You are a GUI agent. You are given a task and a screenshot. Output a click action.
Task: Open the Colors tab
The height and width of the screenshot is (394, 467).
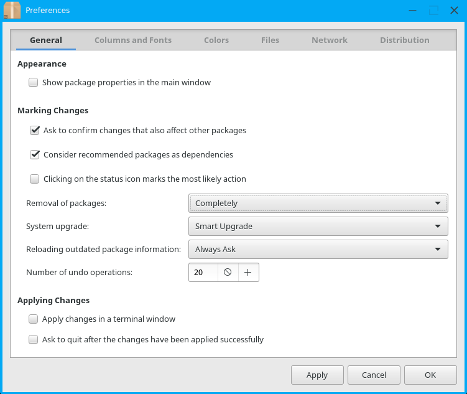216,40
